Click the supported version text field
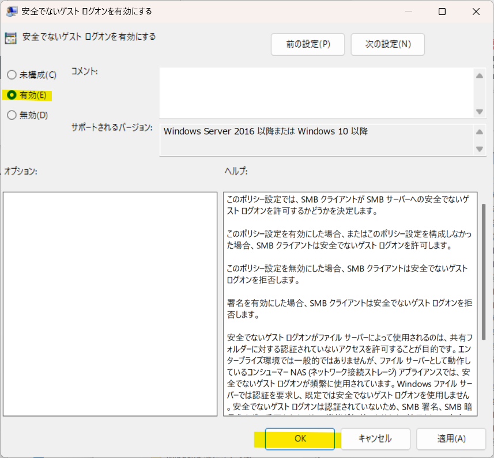Image resolution: width=494 pixels, height=458 pixels. [x=316, y=139]
